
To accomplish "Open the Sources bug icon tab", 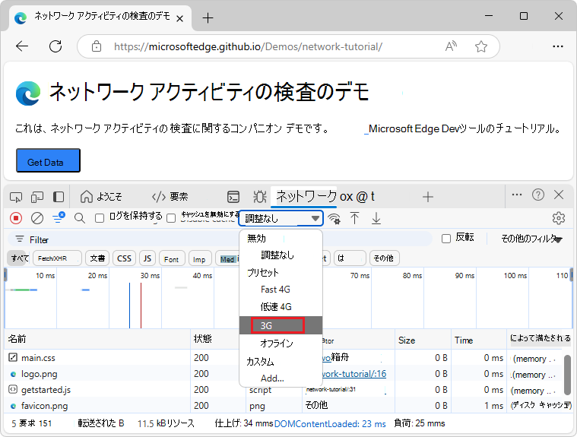I will point(260,197).
